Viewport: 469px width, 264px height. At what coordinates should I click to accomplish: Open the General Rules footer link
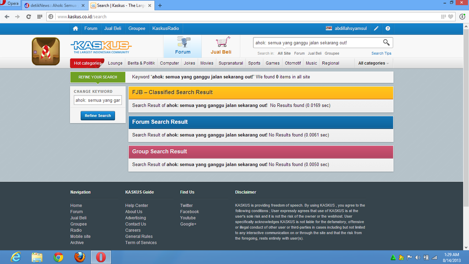pyautogui.click(x=139, y=236)
